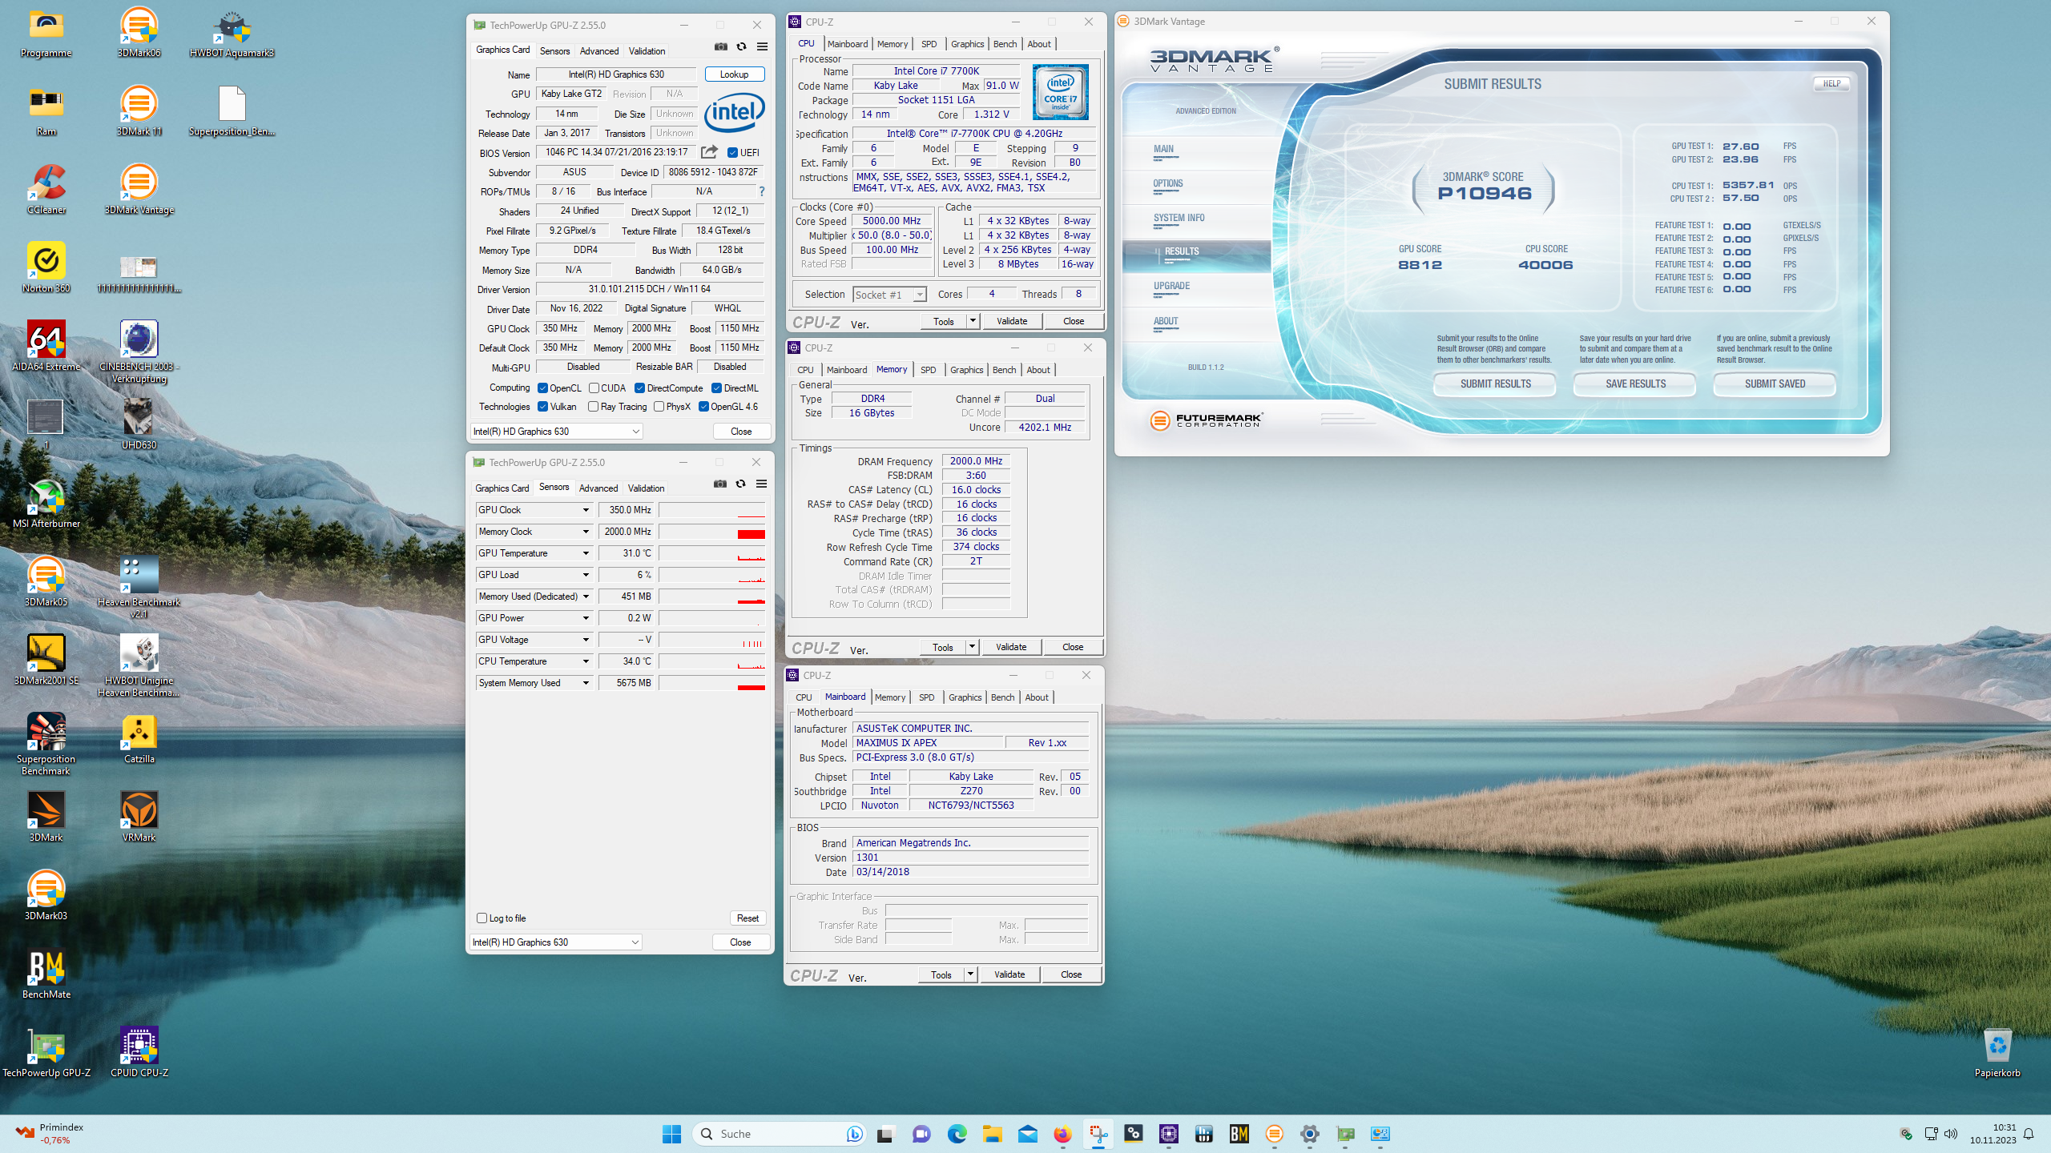Toggle the Ray Tracing checkbox
2051x1153 pixels.
[x=593, y=407]
